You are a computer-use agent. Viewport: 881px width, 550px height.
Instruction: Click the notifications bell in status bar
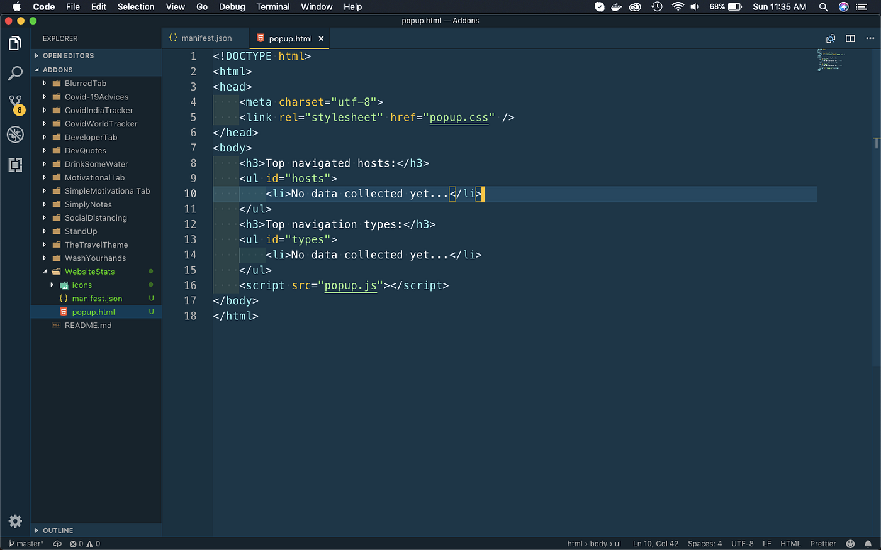[x=868, y=544]
